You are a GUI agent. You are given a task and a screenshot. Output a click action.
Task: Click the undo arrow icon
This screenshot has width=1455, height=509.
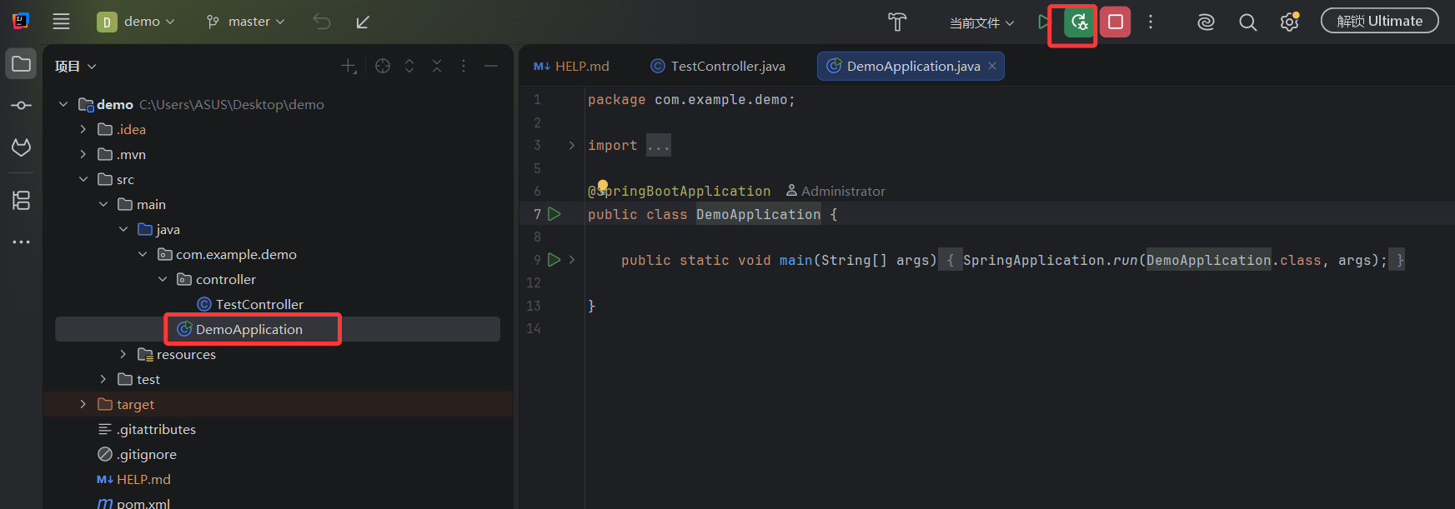pyautogui.click(x=322, y=22)
